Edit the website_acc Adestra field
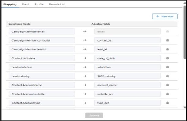The height and width of the screenshot is (121, 187). 127,94
